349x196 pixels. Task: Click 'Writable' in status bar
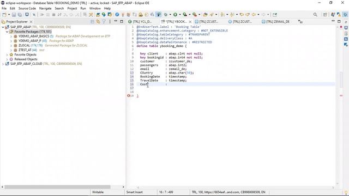[98, 192]
